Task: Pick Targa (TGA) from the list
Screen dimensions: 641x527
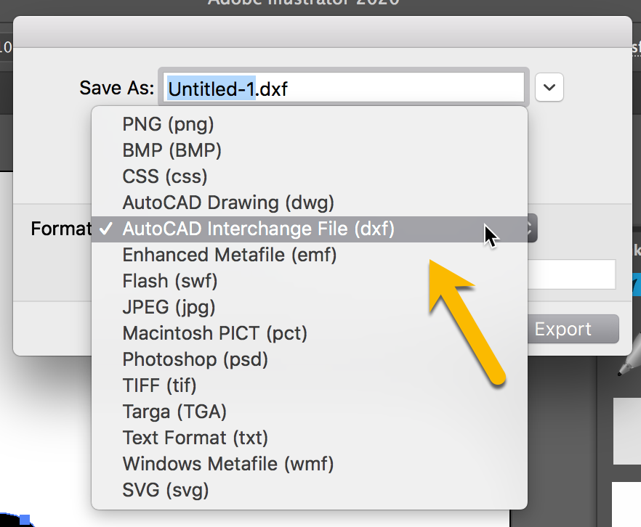Action: pos(175,412)
